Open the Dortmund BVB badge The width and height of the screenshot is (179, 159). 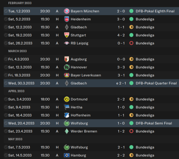click(x=67, y=99)
